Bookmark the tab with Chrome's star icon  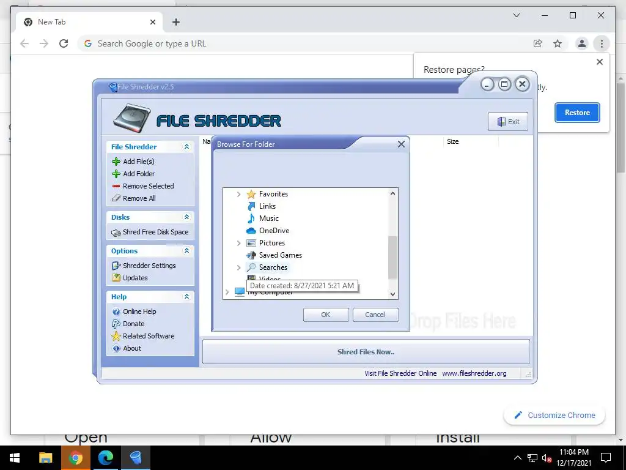coord(558,43)
